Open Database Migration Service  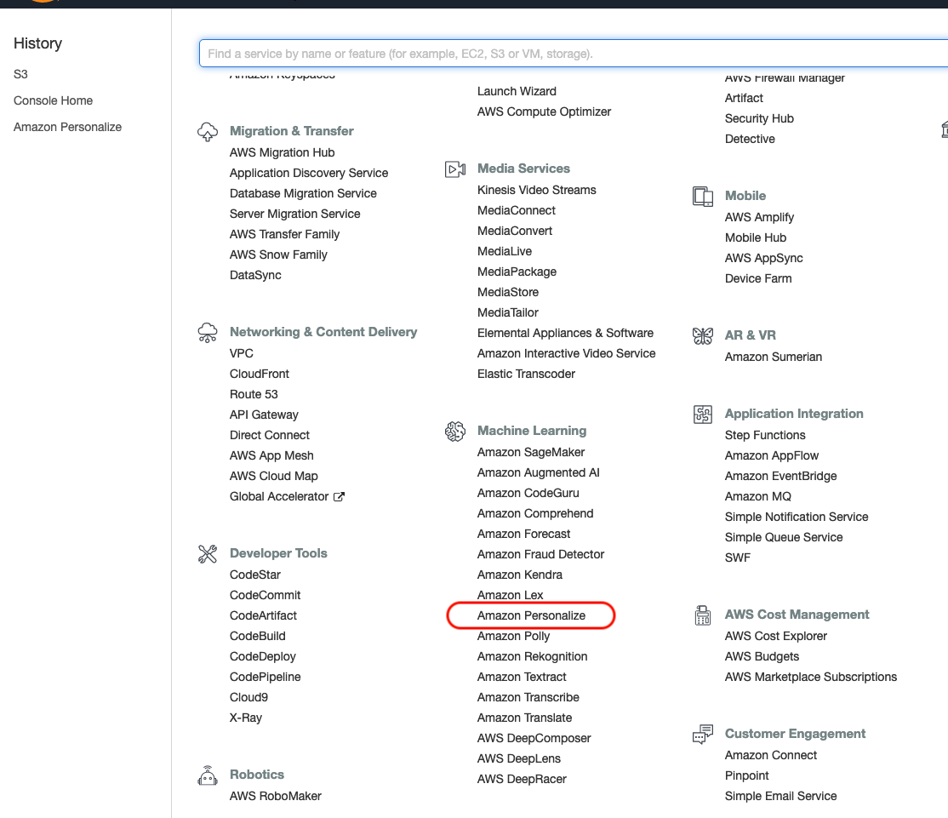coord(303,193)
